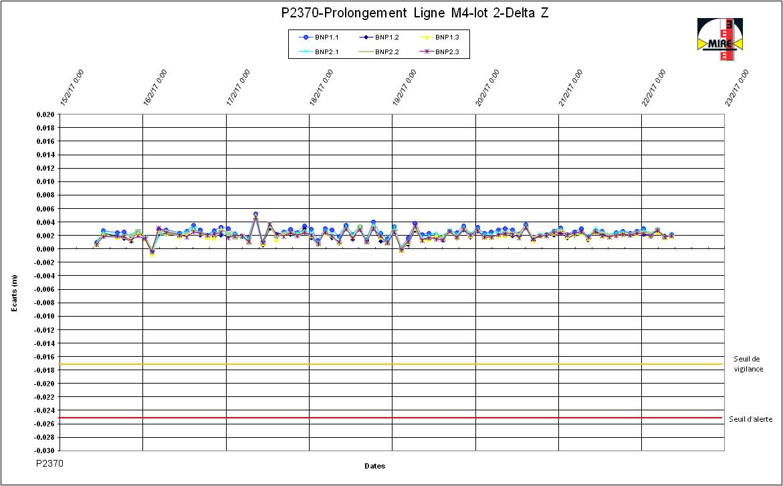The height and width of the screenshot is (486, 783).
Task: Click the -0.008 y-axis label
Action: point(45,303)
